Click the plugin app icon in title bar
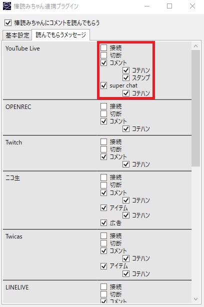 pyautogui.click(x=7, y=6)
